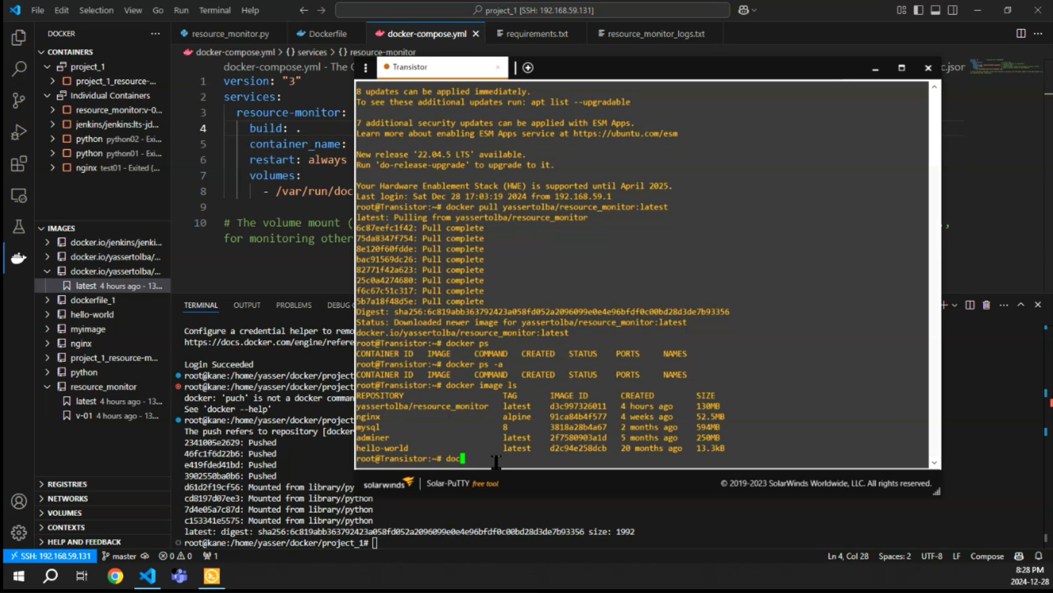
Task: Click the master branch status item
Action: [125, 556]
